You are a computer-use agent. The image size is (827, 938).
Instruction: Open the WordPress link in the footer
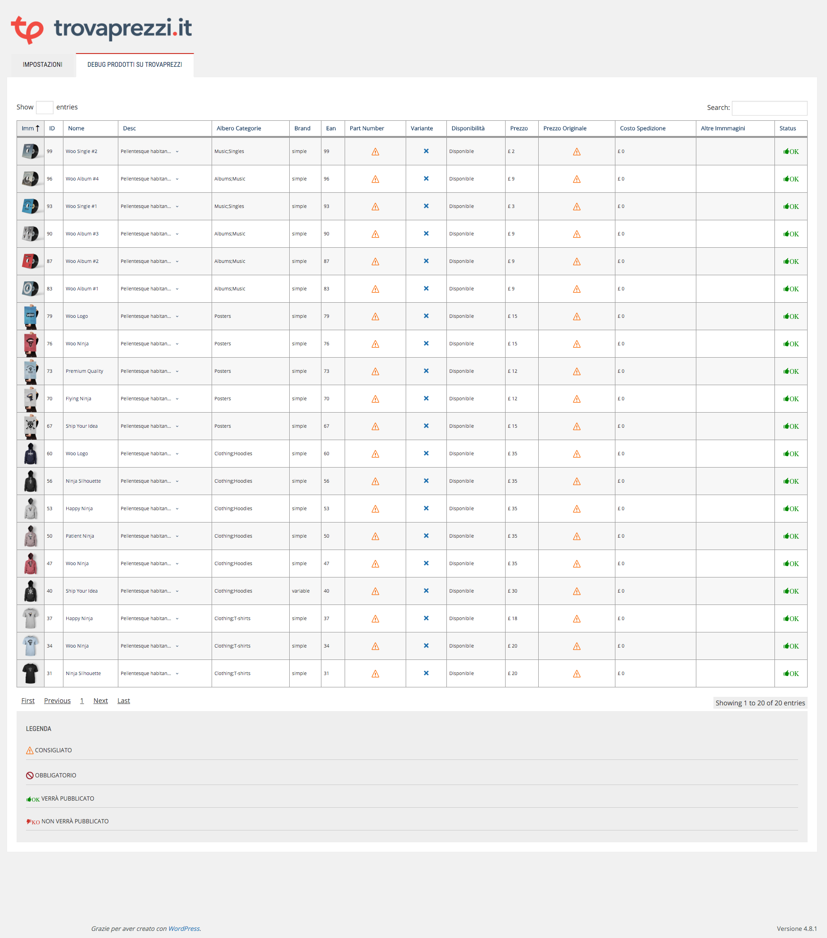[184, 929]
